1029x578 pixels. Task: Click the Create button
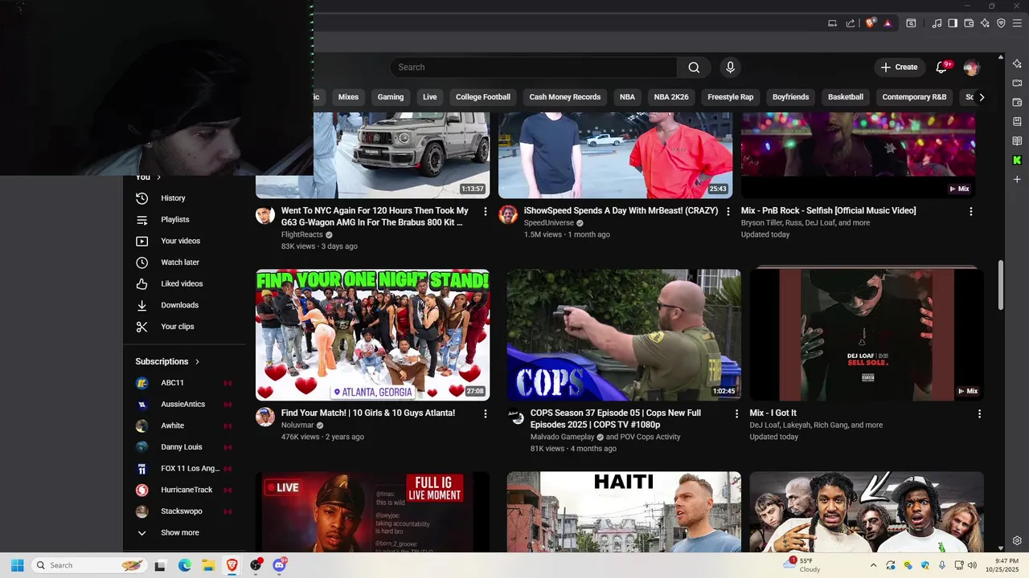coord(899,67)
